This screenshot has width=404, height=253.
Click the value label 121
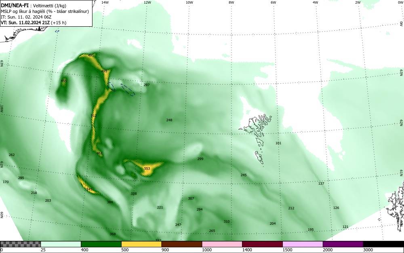pos(345,227)
